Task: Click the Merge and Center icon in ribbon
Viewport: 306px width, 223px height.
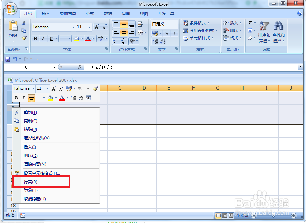Action: pyautogui.click(x=140, y=33)
